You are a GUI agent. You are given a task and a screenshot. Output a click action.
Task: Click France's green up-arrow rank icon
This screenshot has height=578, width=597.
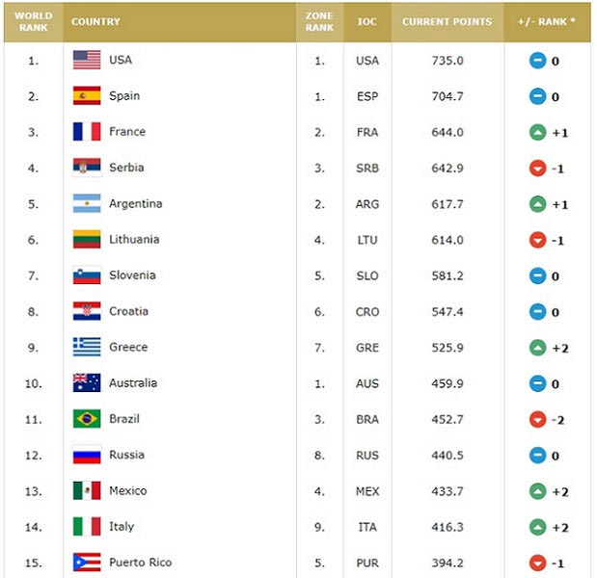point(537,132)
